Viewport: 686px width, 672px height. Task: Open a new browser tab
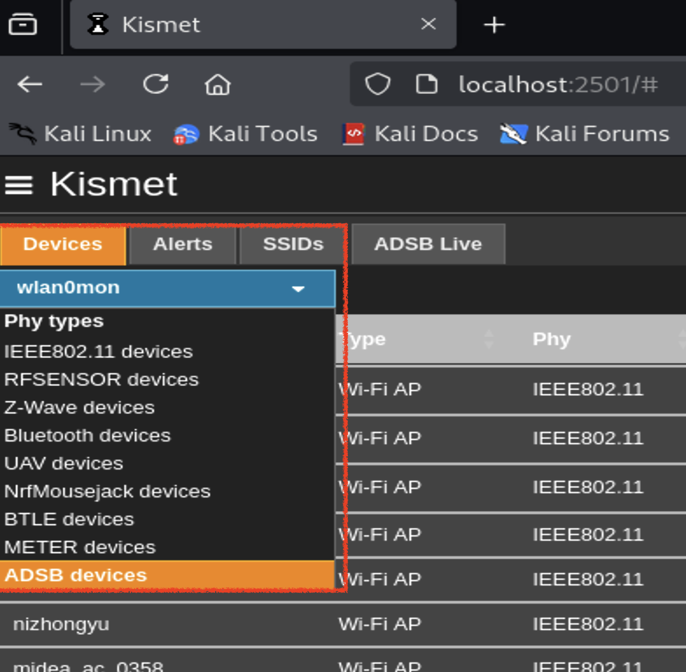493,24
